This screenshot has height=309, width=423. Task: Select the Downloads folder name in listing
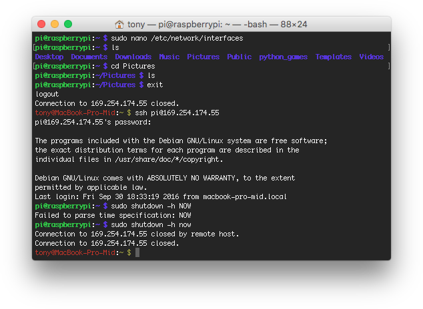[x=133, y=57]
